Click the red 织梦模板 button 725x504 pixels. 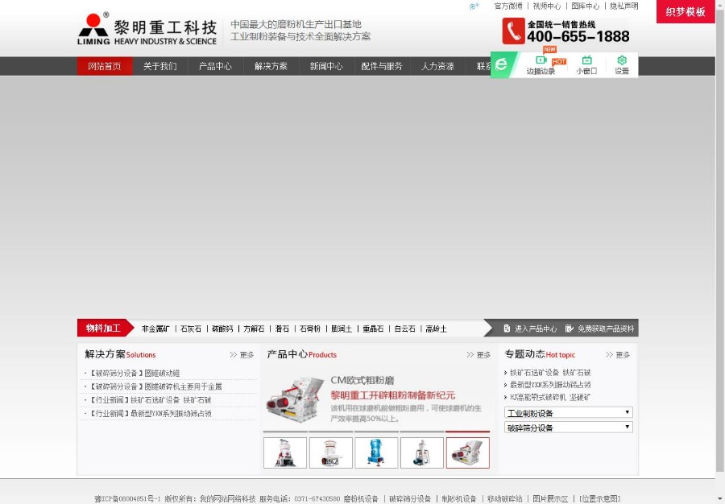coord(686,11)
